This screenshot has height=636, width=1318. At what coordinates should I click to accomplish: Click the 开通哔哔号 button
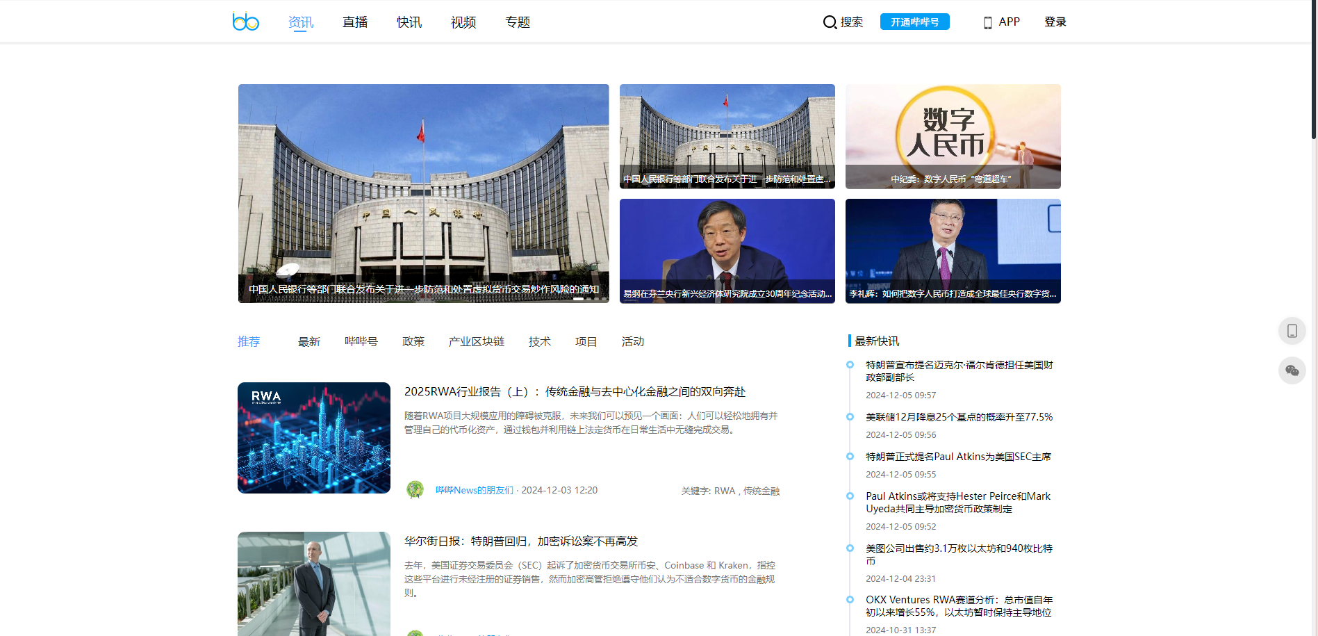pyautogui.click(x=914, y=21)
